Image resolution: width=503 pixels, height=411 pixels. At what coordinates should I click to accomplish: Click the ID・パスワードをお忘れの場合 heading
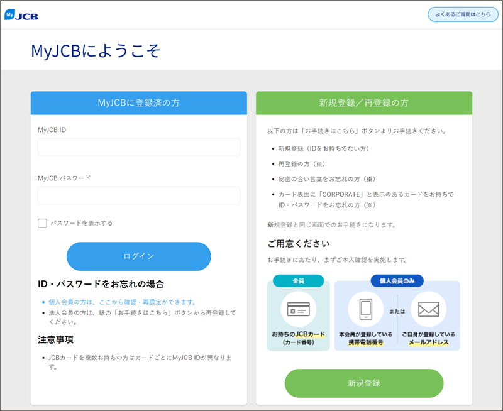[101, 284]
